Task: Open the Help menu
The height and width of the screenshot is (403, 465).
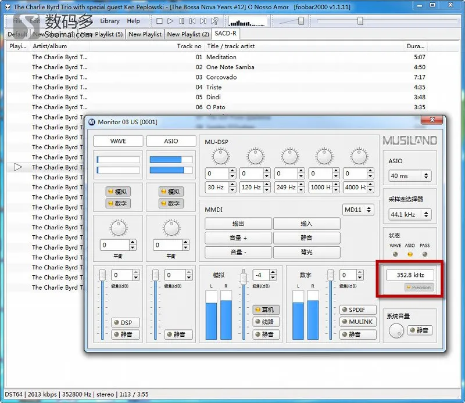Action: click(x=133, y=21)
